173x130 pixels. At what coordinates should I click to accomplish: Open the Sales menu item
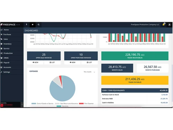tap(12, 39)
